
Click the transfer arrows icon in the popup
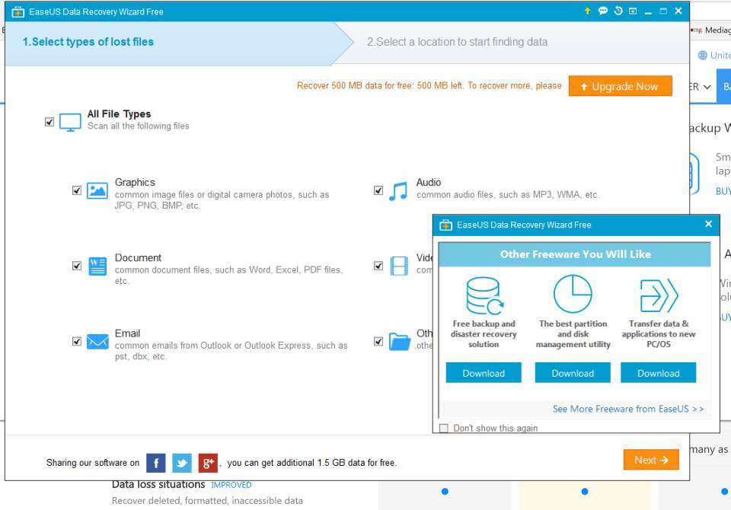(659, 295)
